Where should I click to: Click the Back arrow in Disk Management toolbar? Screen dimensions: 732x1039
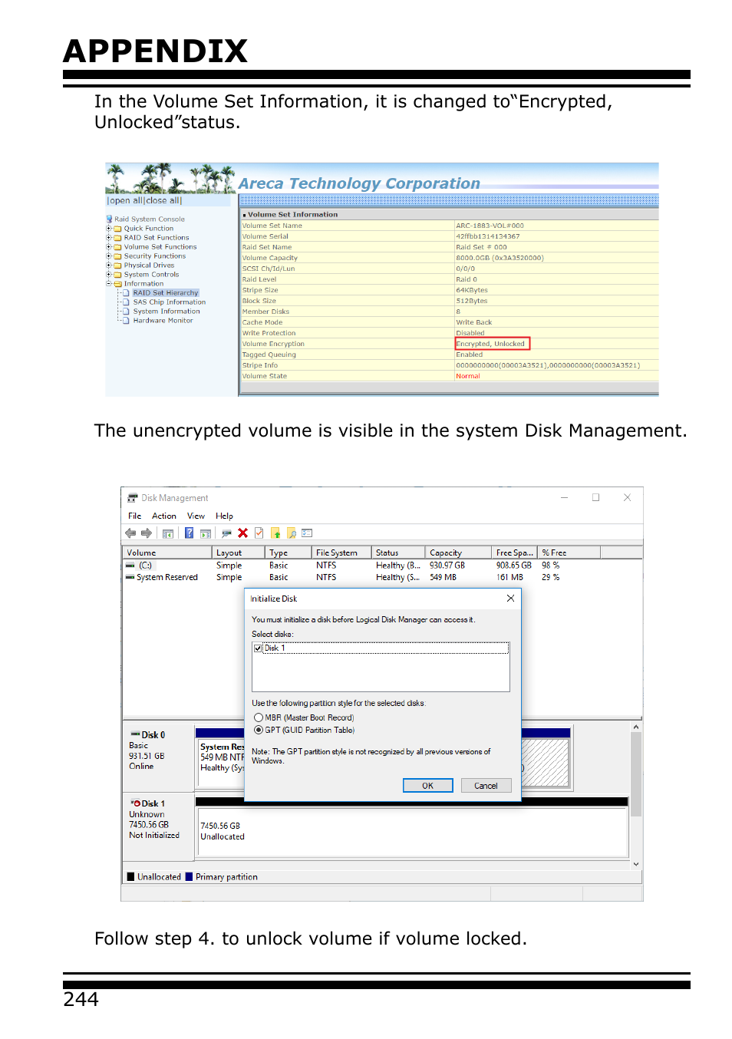tap(130, 533)
